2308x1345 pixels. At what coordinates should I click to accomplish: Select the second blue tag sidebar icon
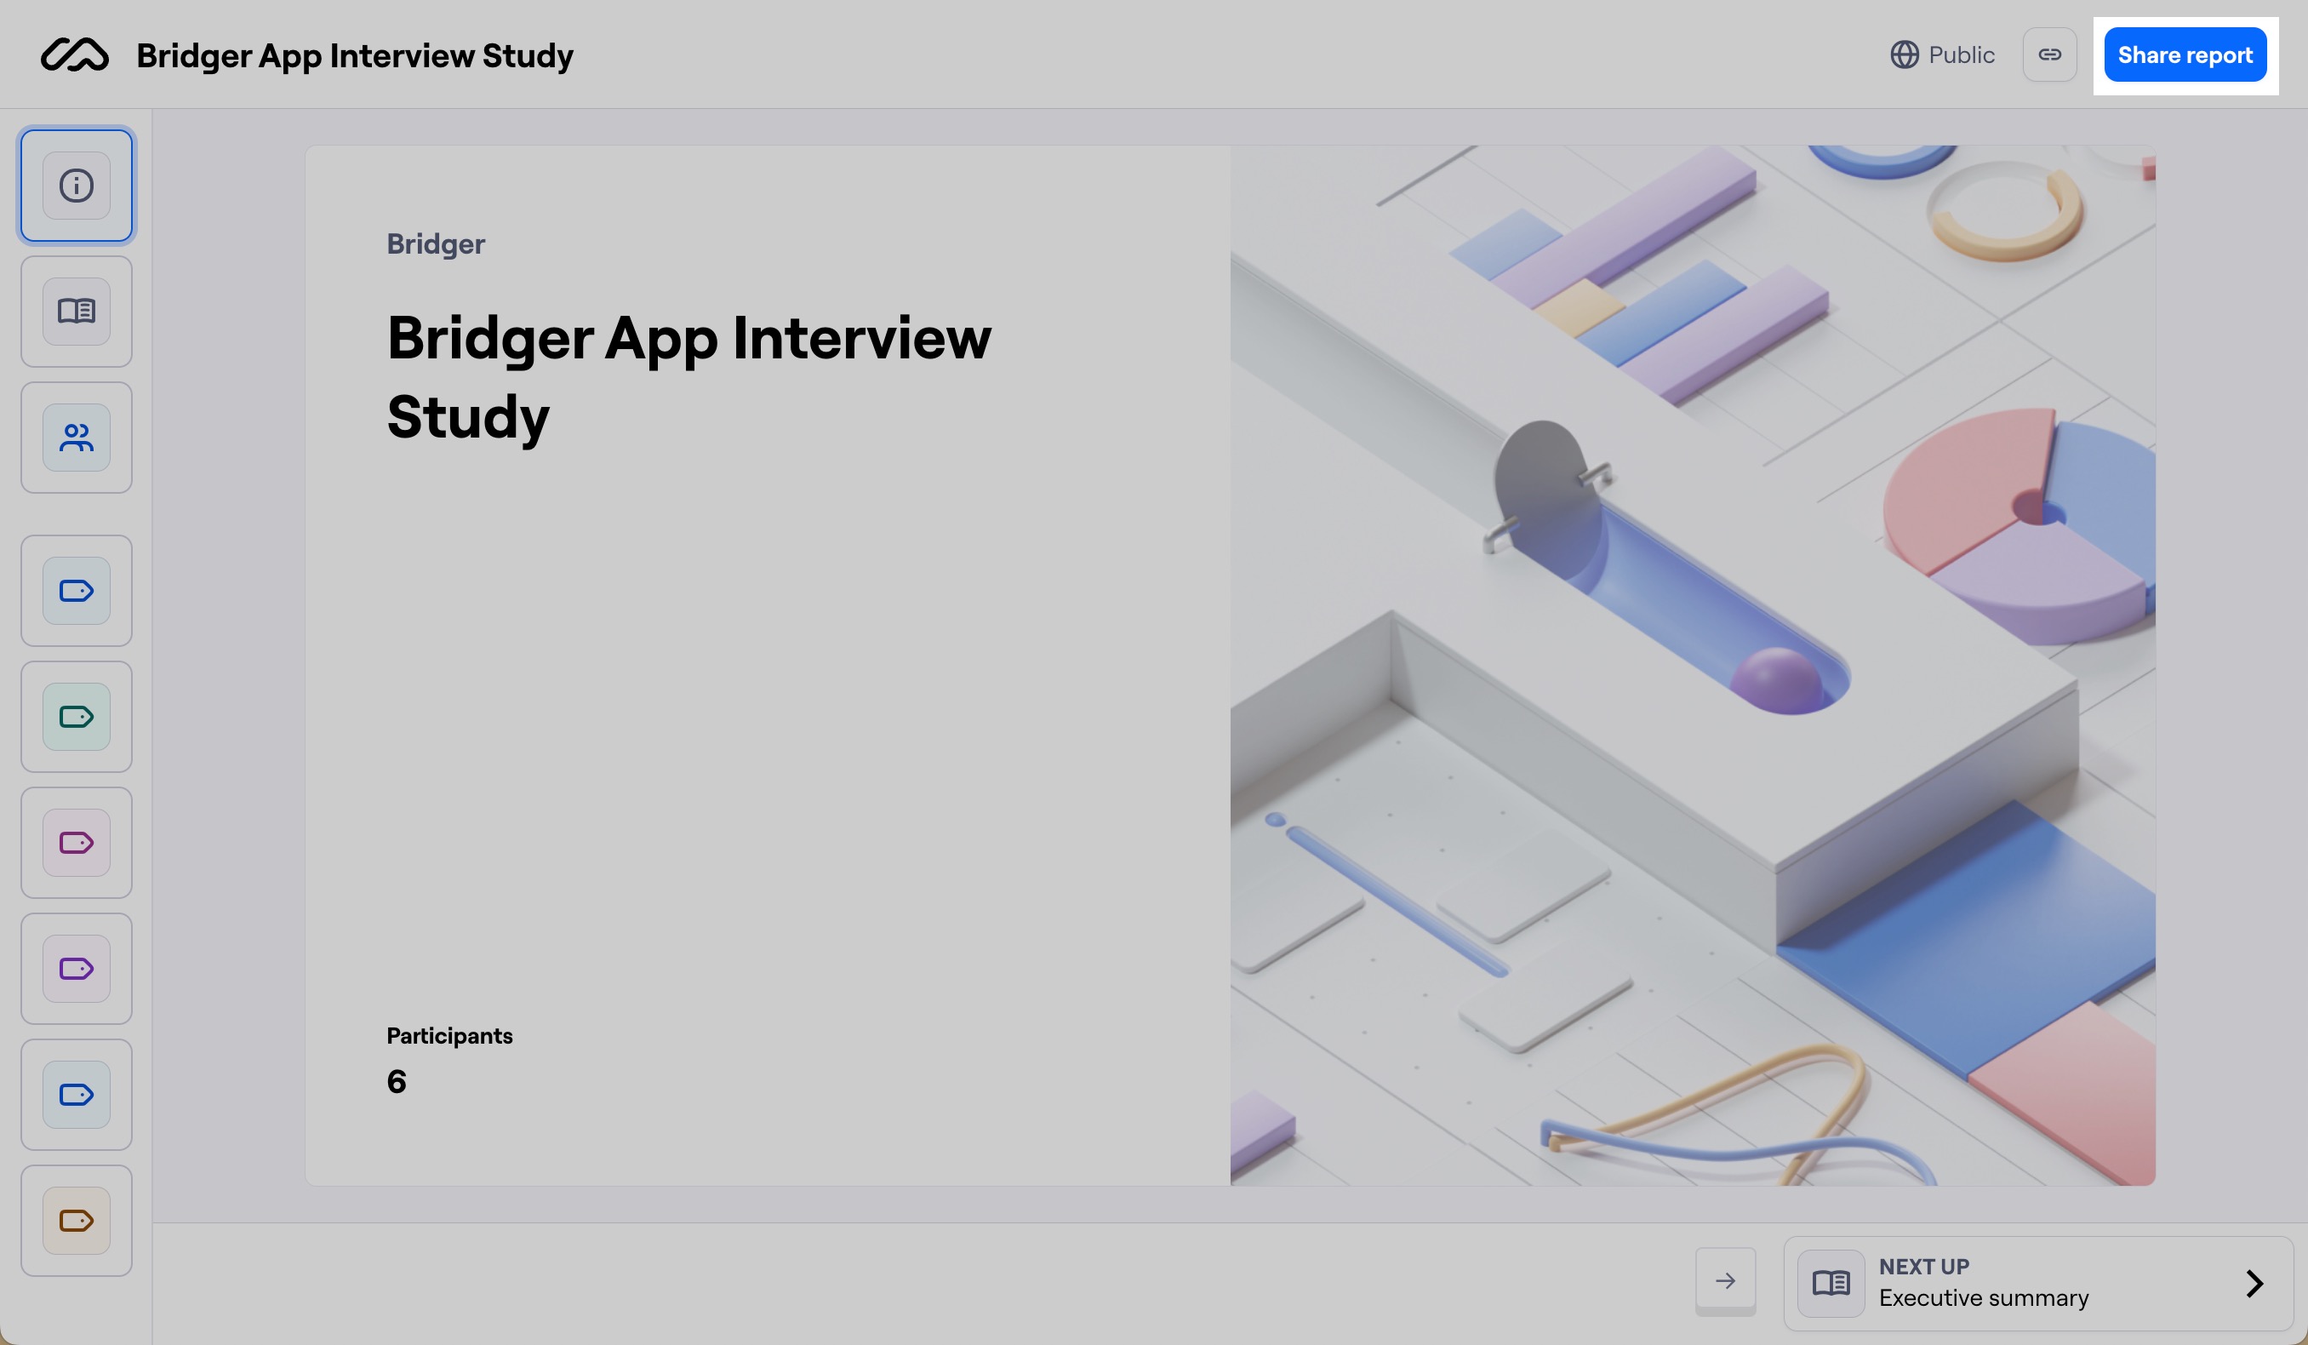click(76, 1095)
